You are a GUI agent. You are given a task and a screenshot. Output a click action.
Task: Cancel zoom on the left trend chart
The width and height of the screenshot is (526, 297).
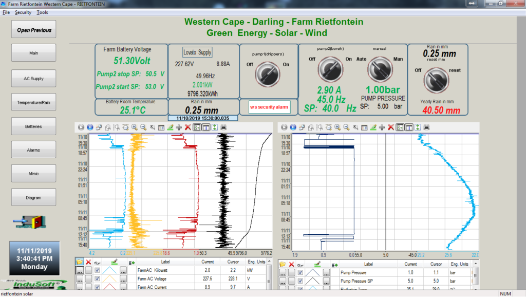pos(152,127)
